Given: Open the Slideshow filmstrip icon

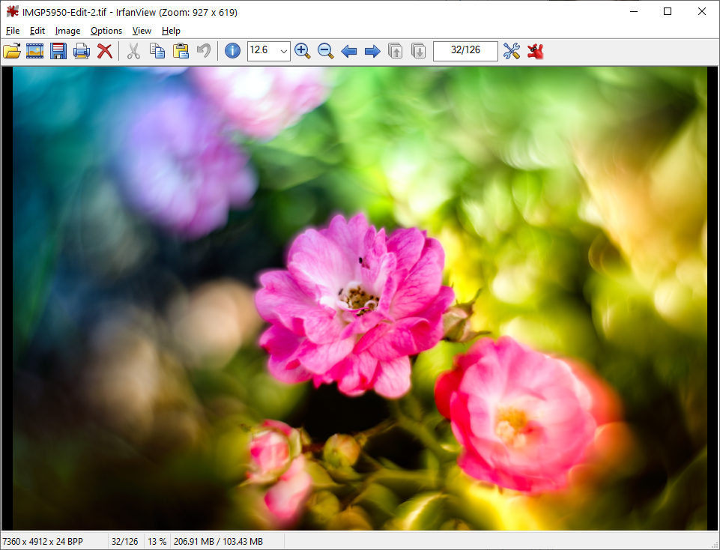Looking at the screenshot, I should pos(35,51).
